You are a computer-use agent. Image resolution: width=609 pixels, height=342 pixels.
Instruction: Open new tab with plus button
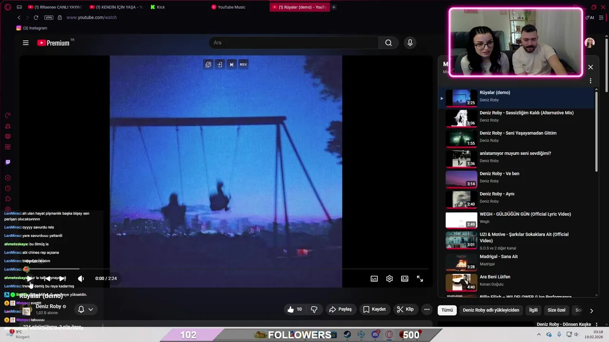click(334, 7)
